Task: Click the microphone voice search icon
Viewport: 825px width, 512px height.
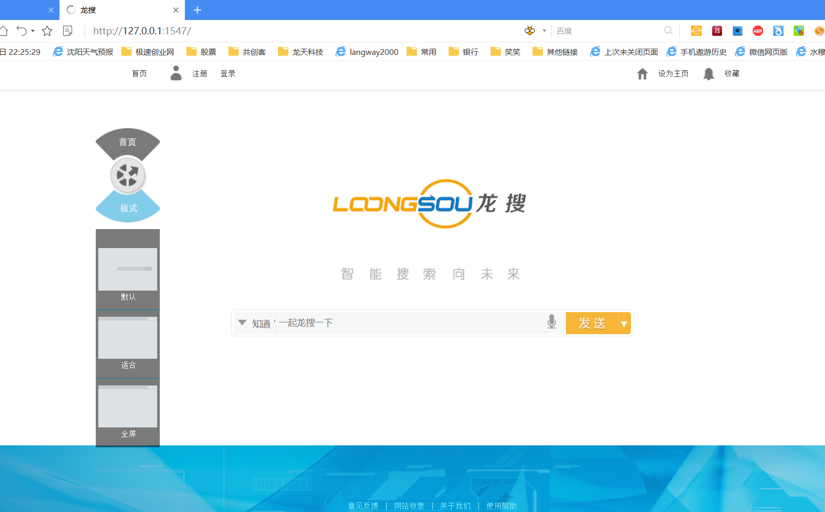Action: tap(552, 322)
